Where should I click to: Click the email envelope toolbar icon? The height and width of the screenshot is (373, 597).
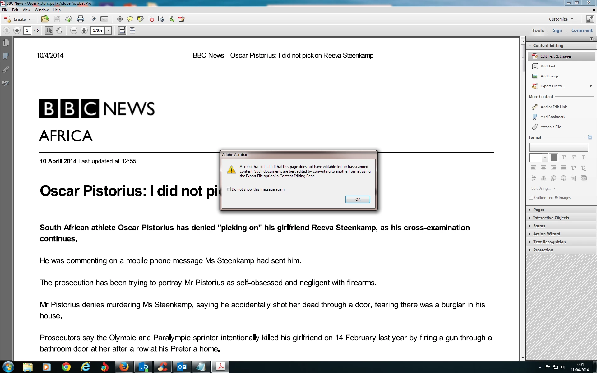coord(104,19)
